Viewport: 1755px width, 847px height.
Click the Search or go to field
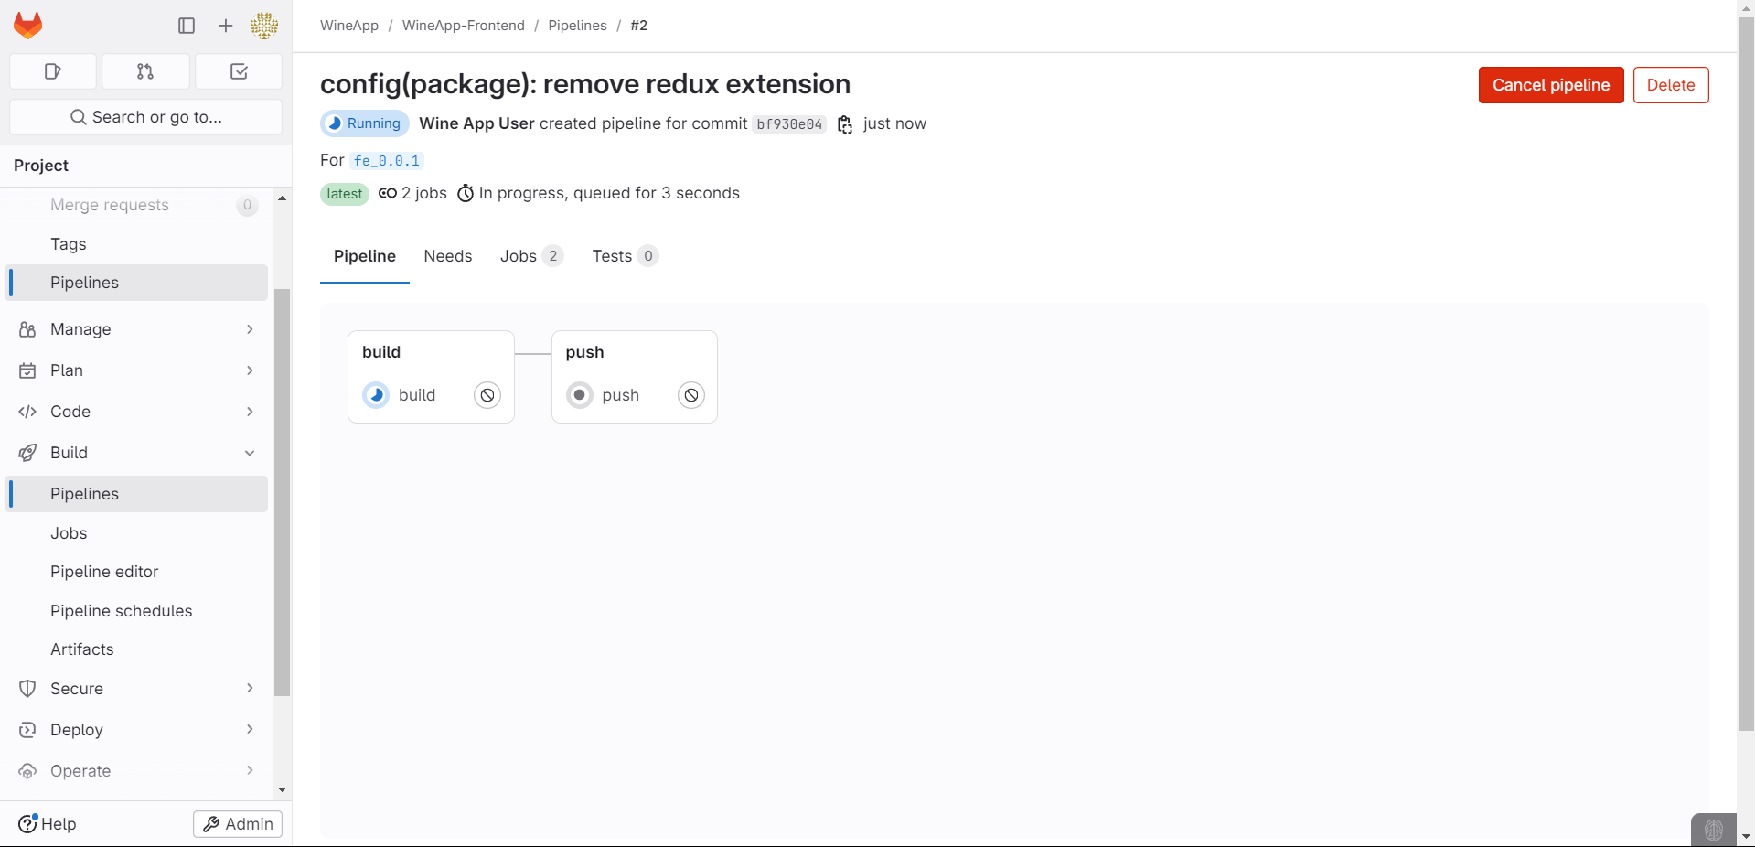146,117
